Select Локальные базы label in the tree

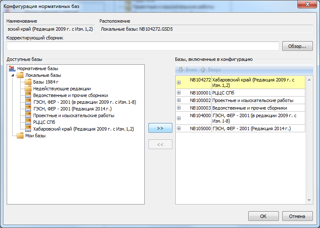pyautogui.click(x=43, y=75)
